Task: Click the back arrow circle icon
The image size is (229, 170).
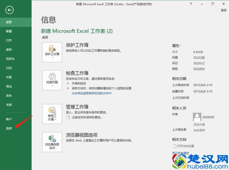Action: click(10, 10)
